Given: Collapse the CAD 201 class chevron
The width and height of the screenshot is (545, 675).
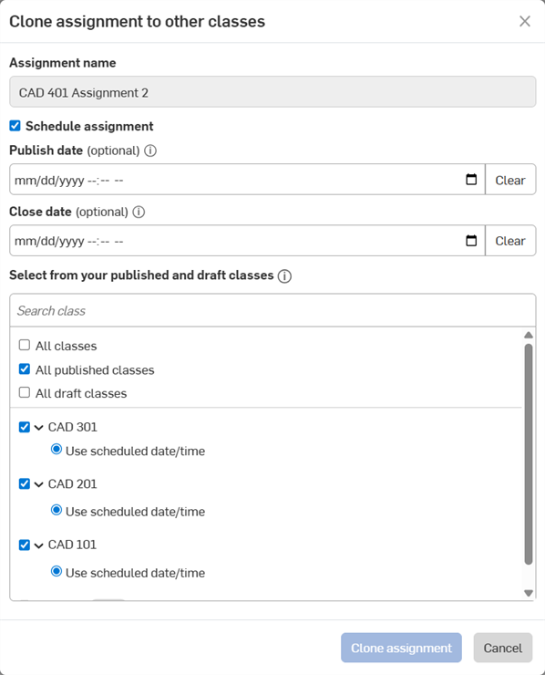Looking at the screenshot, I should (38, 484).
